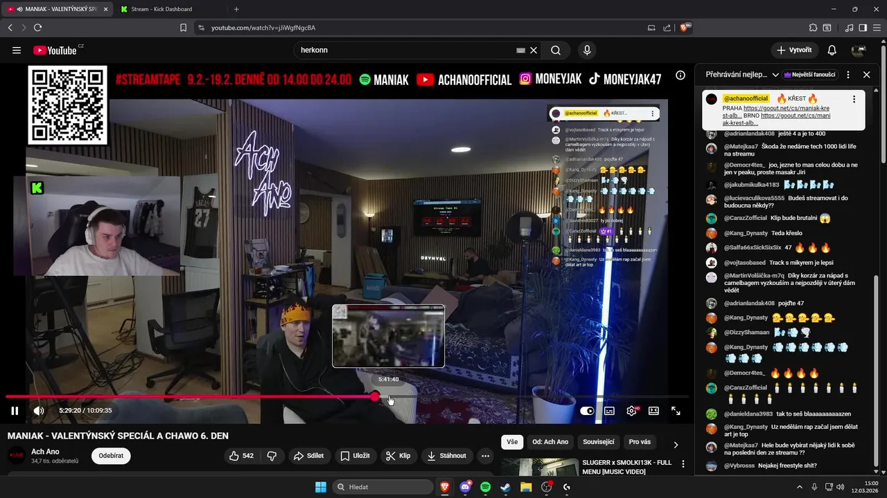Click the browser address bar URL
Screen dimensions: 887x498
263,28
